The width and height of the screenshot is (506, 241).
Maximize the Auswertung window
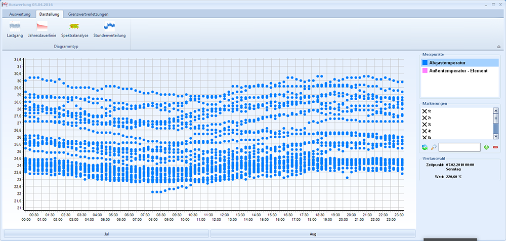(x=493, y=5)
